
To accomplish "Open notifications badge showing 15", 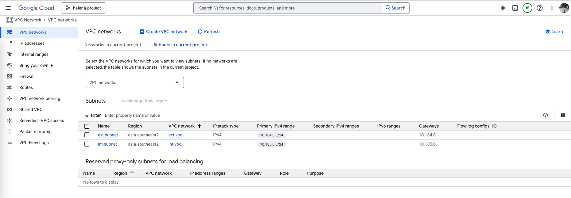I will pyautogui.click(x=527, y=8).
